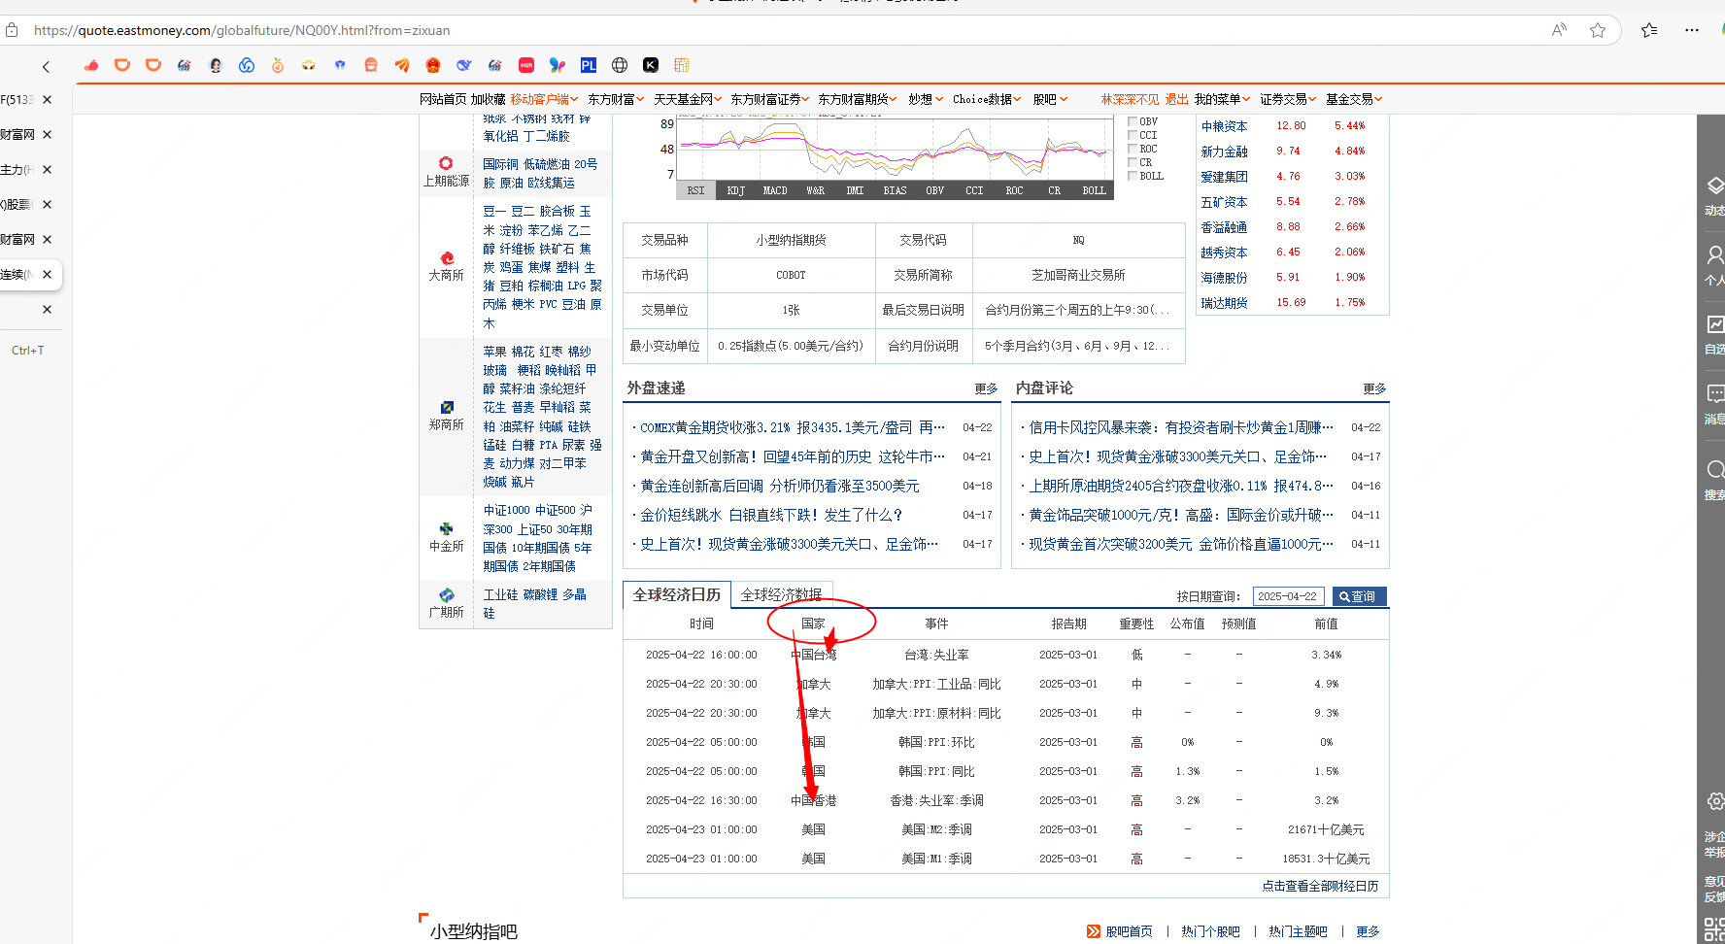Expand the Choice数据 dropdown menu
This screenshot has height=944, width=1725.
pyautogui.click(x=987, y=99)
